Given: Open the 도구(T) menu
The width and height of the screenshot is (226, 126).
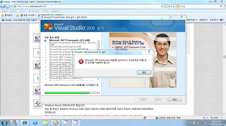Looking at the screenshot, I should click(45, 11).
